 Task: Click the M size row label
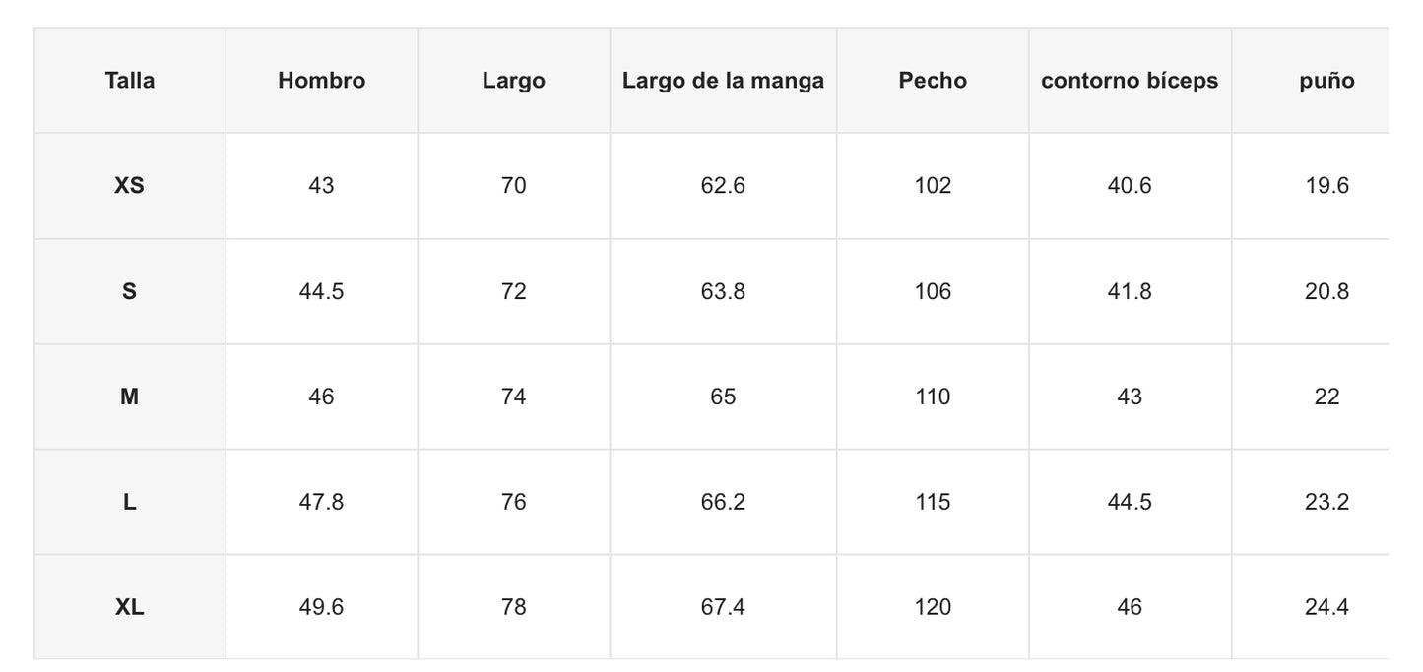[129, 397]
